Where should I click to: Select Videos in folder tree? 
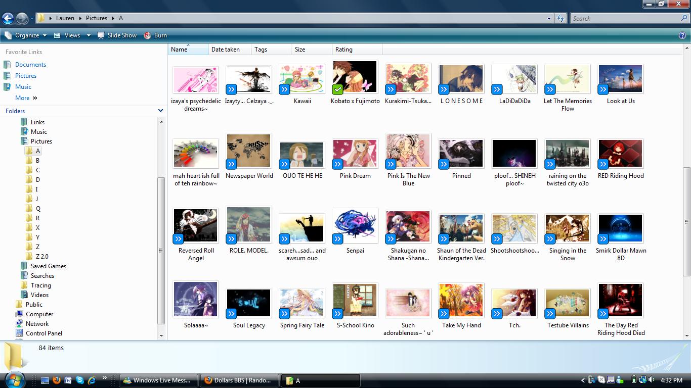pos(39,295)
